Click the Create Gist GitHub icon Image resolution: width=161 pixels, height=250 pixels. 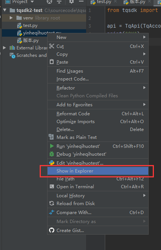(52, 230)
